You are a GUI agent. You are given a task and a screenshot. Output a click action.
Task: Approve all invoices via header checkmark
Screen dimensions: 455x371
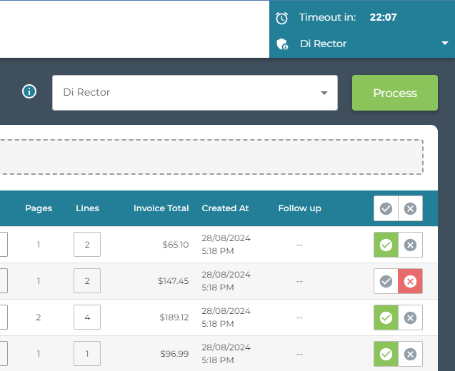click(x=386, y=208)
